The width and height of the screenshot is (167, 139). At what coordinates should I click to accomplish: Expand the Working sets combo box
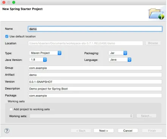[81, 116]
